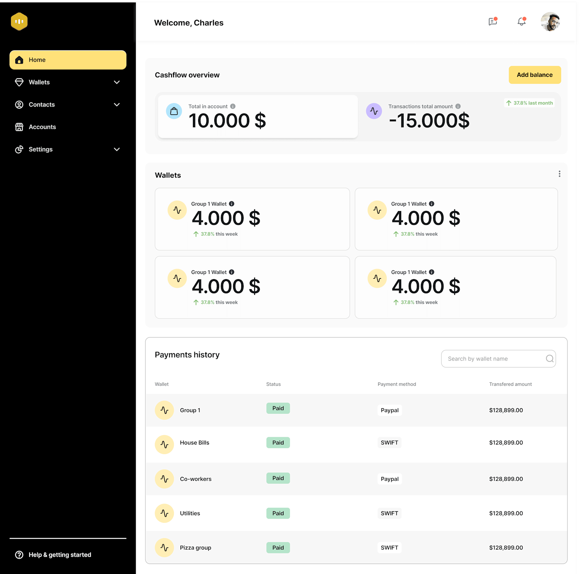
Task: Open the Settings sidebar menu item
Action: pos(68,149)
